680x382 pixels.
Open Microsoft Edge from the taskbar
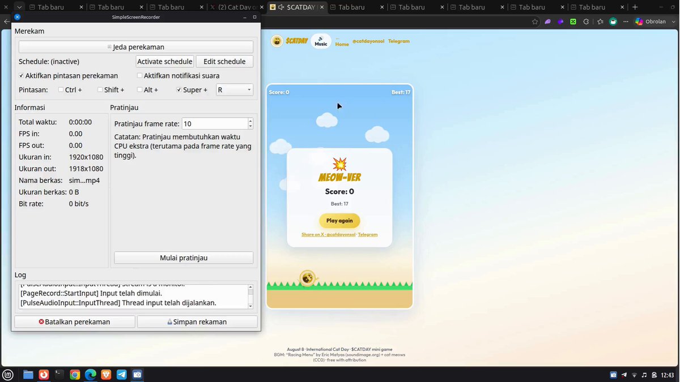click(x=90, y=375)
